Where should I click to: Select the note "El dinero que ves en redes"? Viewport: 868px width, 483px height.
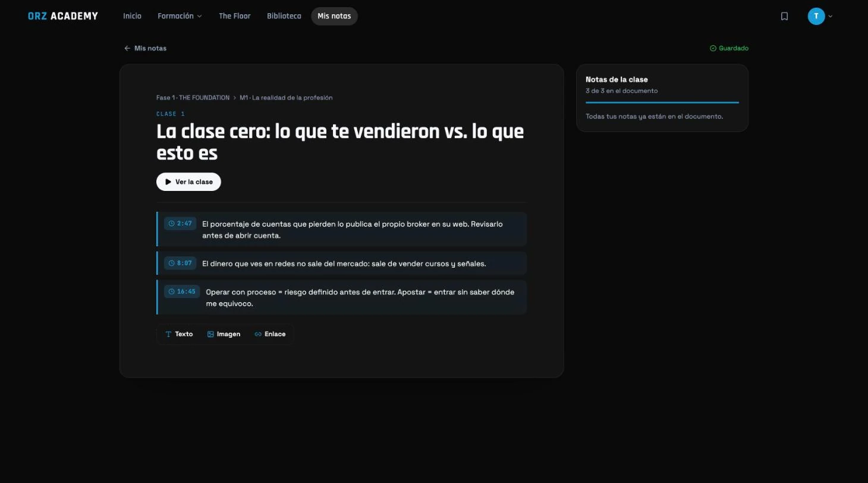342,264
